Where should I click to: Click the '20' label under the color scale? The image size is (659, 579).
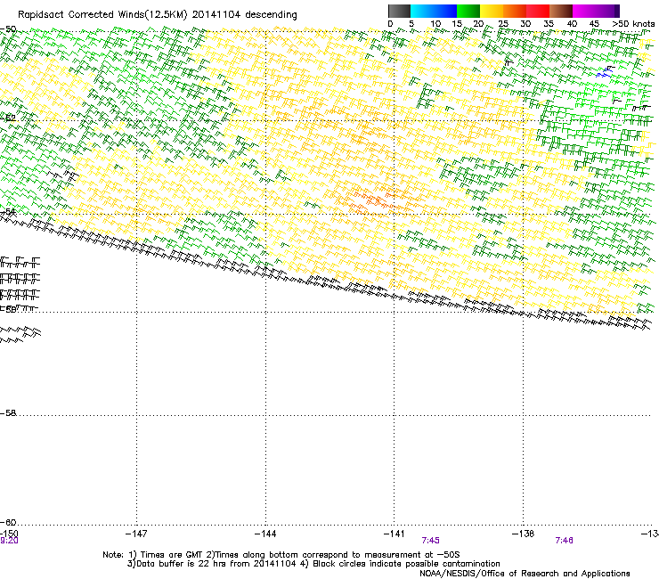478,24
